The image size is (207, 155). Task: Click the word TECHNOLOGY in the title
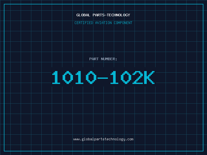[x=119, y=15]
